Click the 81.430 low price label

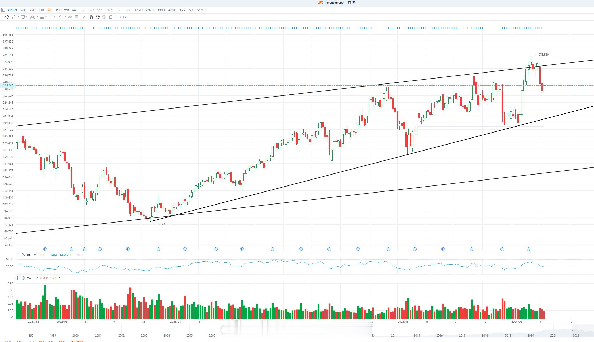pyautogui.click(x=162, y=224)
